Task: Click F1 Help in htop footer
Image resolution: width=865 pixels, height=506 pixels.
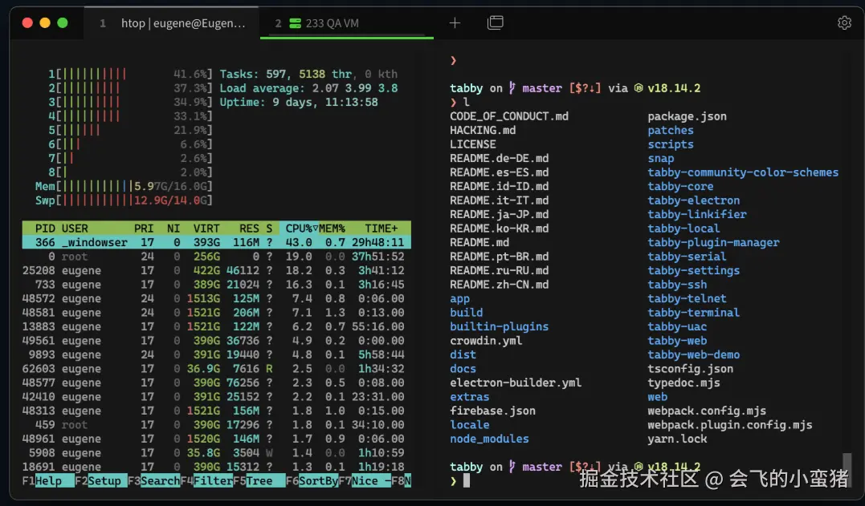Action: coord(48,480)
